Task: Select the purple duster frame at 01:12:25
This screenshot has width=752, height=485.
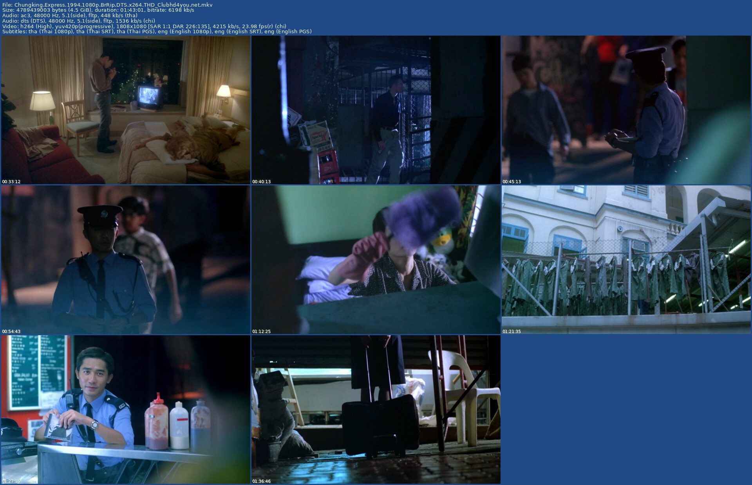Action: (376, 260)
